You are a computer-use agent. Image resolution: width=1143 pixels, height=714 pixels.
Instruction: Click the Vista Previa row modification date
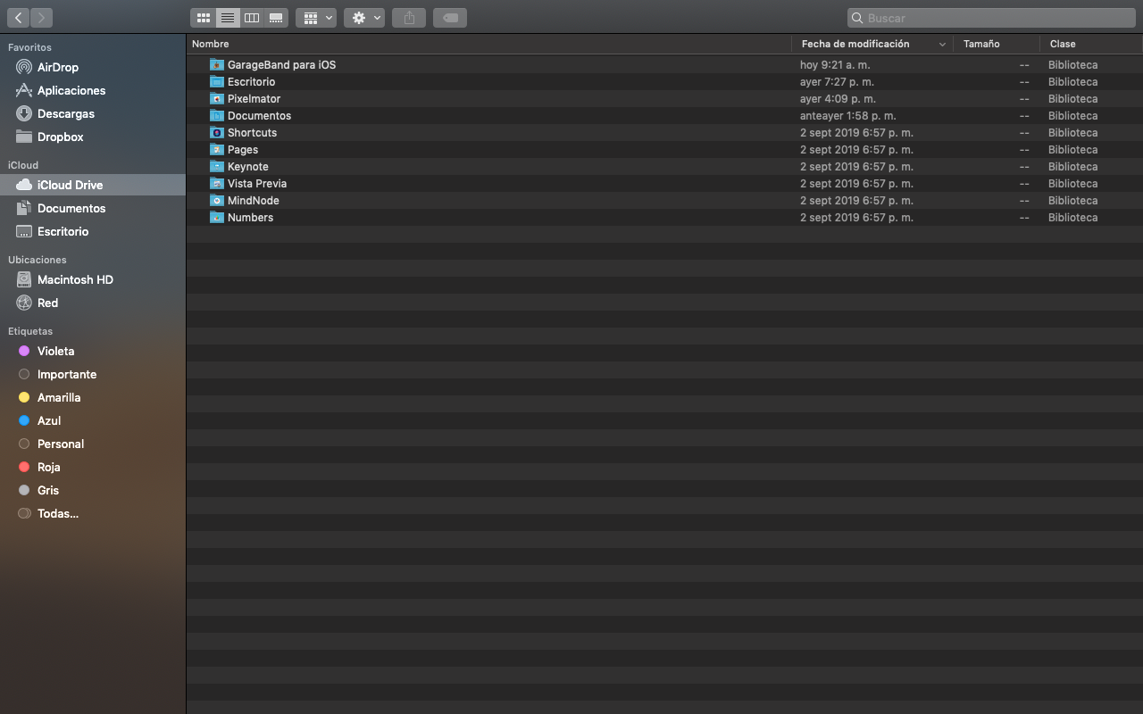[856, 184]
